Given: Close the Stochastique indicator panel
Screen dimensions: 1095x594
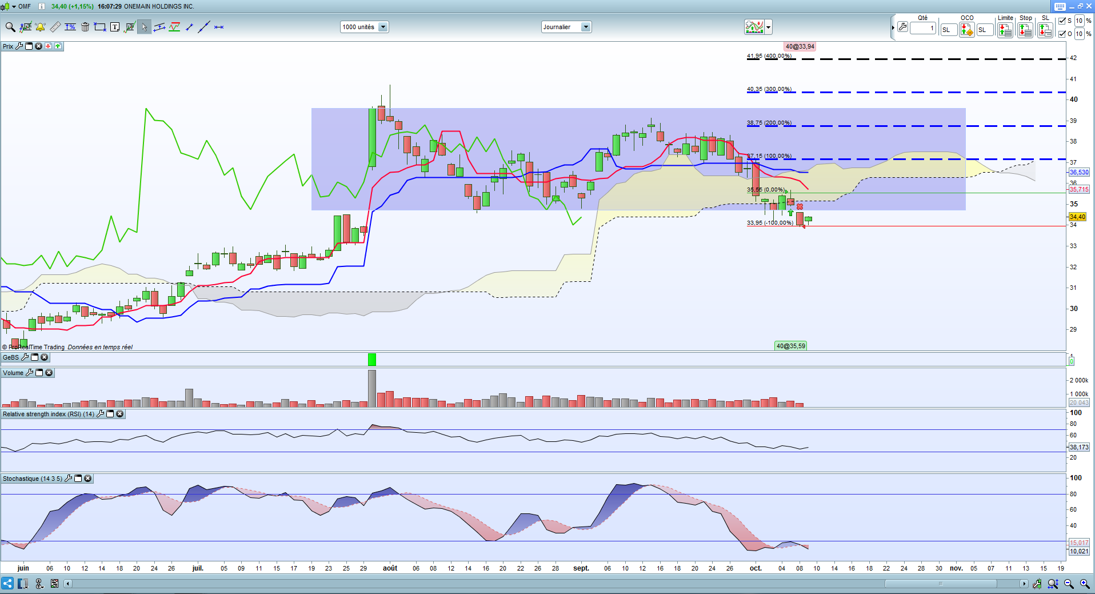Looking at the screenshot, I should (87, 479).
